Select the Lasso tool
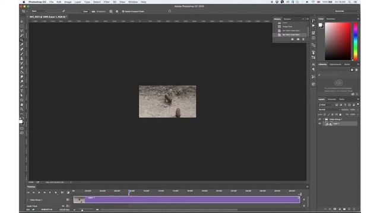Screen dimensions: 380x213 point(22,31)
